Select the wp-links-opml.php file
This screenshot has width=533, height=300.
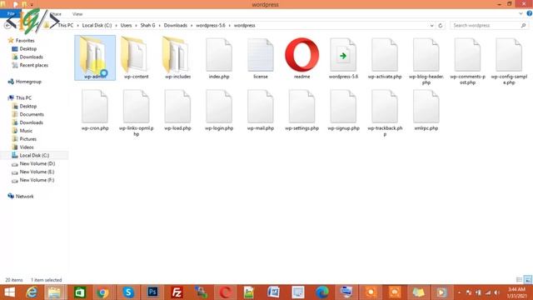pos(136,112)
